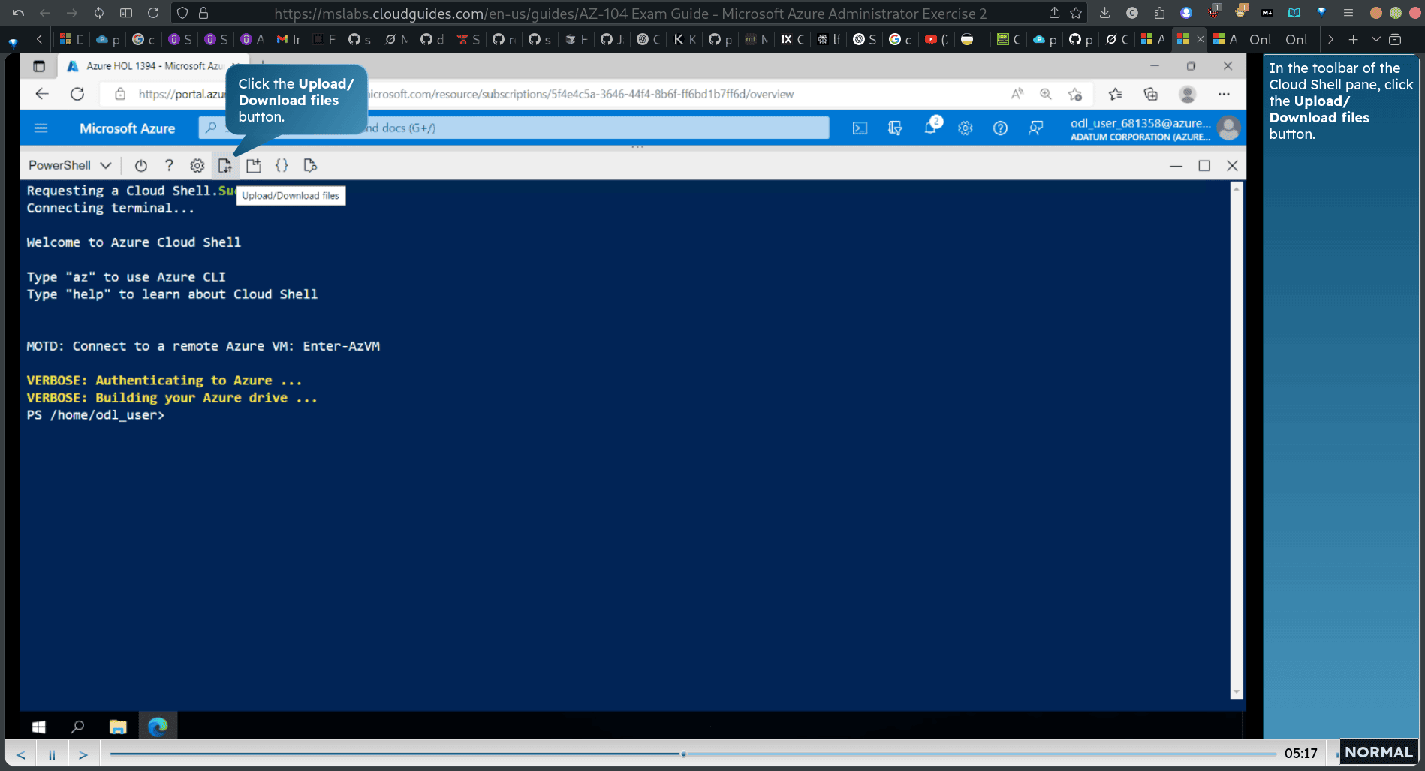Click the guide playback progress slider
The height and width of the screenshot is (771, 1425).
692,754
